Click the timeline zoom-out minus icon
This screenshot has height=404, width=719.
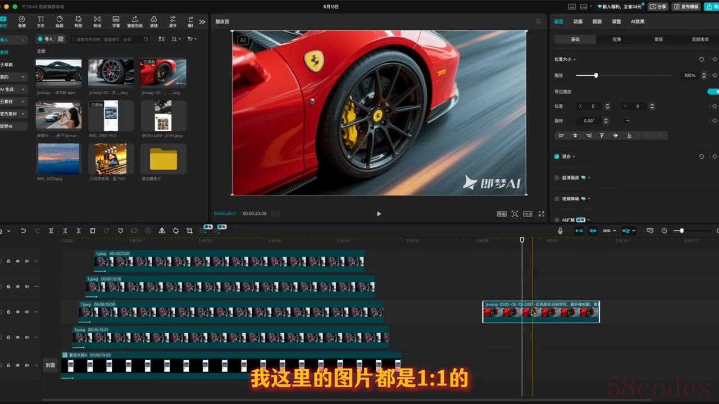[x=665, y=231]
